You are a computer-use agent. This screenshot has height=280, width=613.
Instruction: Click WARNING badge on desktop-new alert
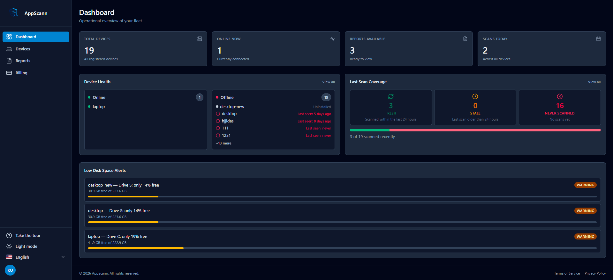(585, 185)
